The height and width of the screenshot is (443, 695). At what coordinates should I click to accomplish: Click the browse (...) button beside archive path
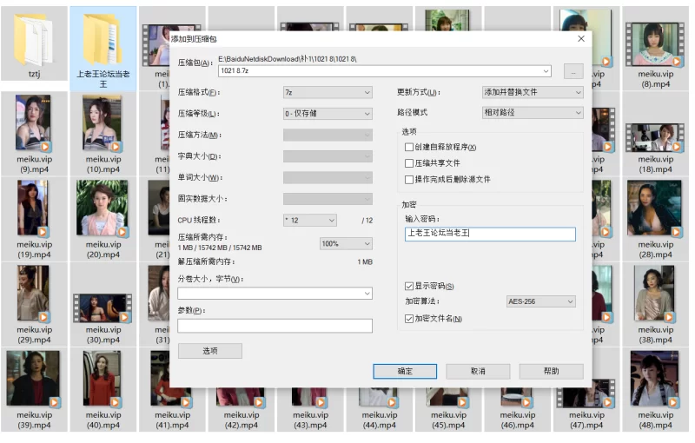click(x=573, y=71)
